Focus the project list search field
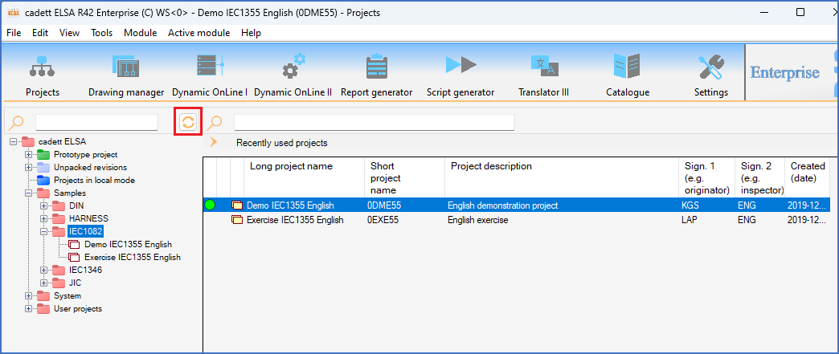The width and height of the screenshot is (839, 354). pyautogui.click(x=374, y=122)
